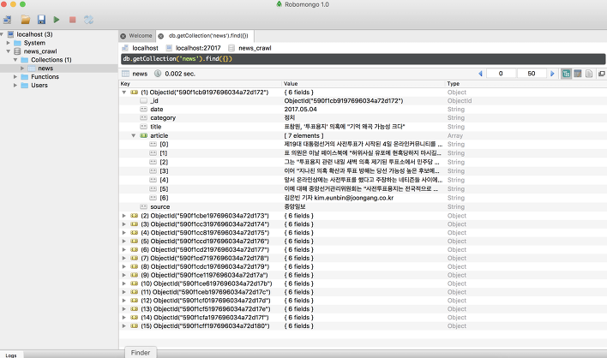Image resolution: width=607 pixels, height=358 pixels.
Task: Edit the limit value field showing 50
Action: (x=532, y=74)
